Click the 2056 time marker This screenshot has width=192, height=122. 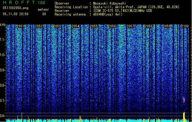point(112,26)
